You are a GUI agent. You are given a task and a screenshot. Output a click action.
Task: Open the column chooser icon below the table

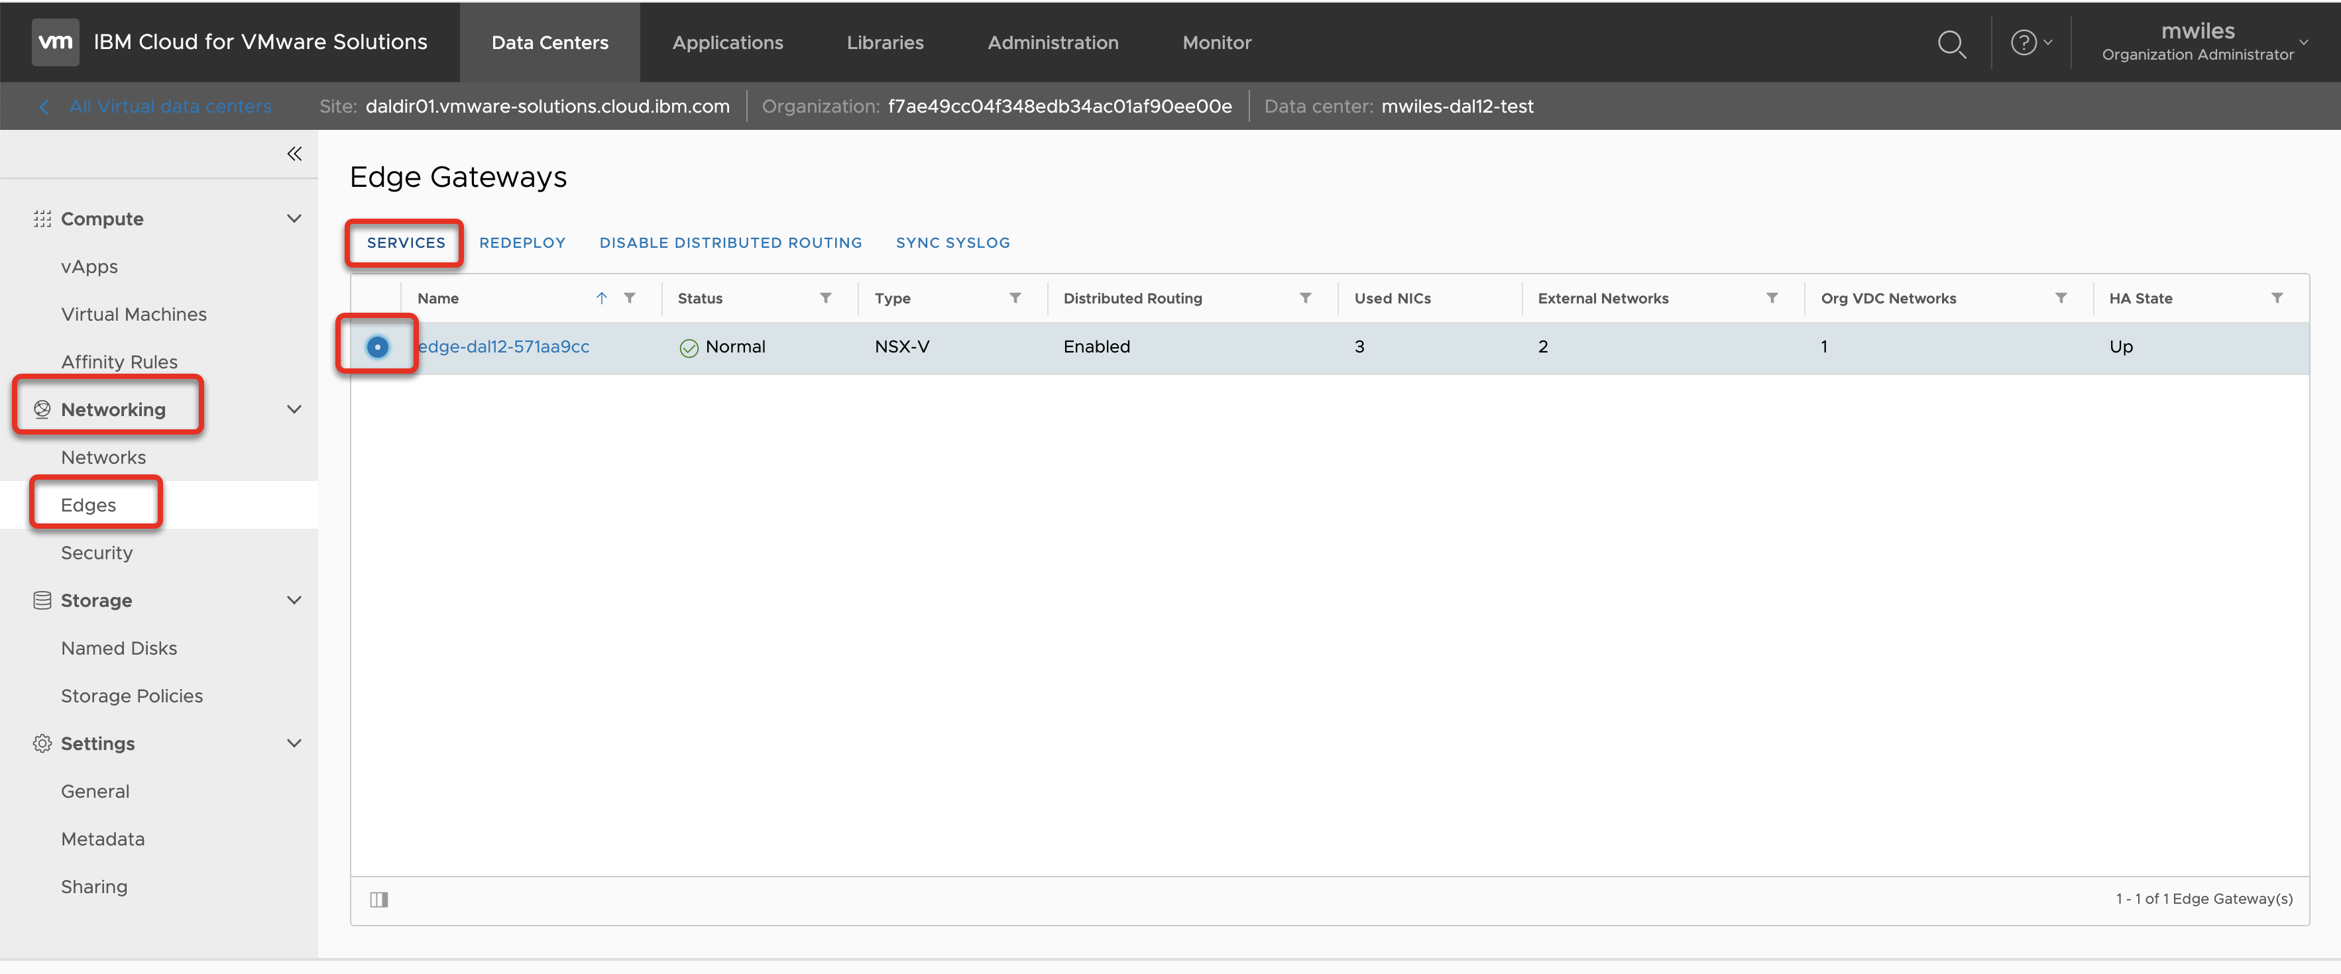(x=379, y=900)
